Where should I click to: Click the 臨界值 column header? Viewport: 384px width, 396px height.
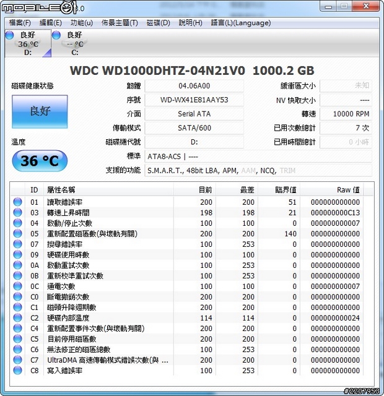click(279, 190)
